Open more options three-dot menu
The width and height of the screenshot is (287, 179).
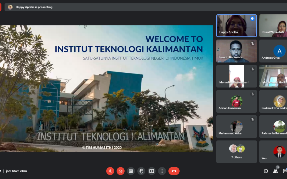162,171
